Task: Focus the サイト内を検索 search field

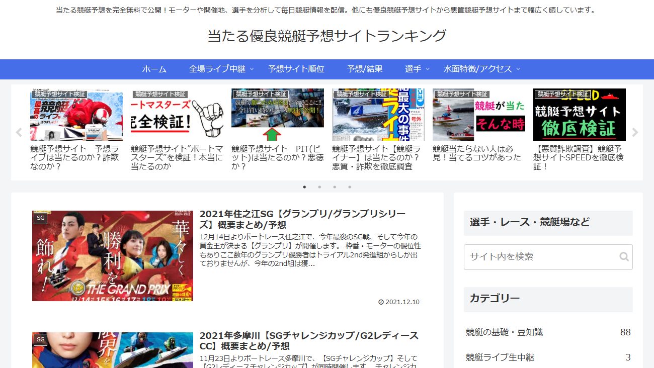Action: click(x=548, y=257)
